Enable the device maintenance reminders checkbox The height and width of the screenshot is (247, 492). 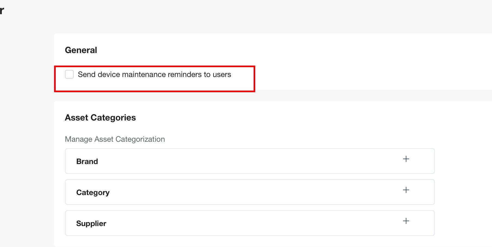click(x=69, y=74)
